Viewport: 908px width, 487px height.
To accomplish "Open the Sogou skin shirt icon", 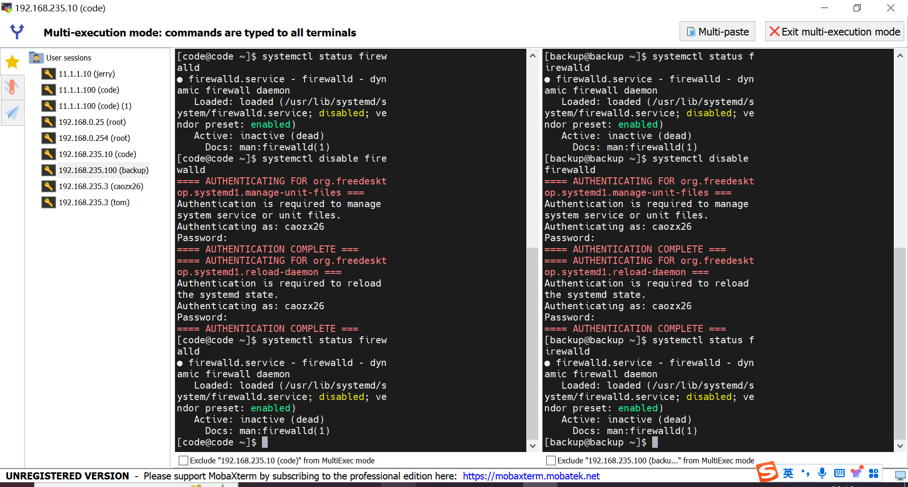I will pos(856,472).
